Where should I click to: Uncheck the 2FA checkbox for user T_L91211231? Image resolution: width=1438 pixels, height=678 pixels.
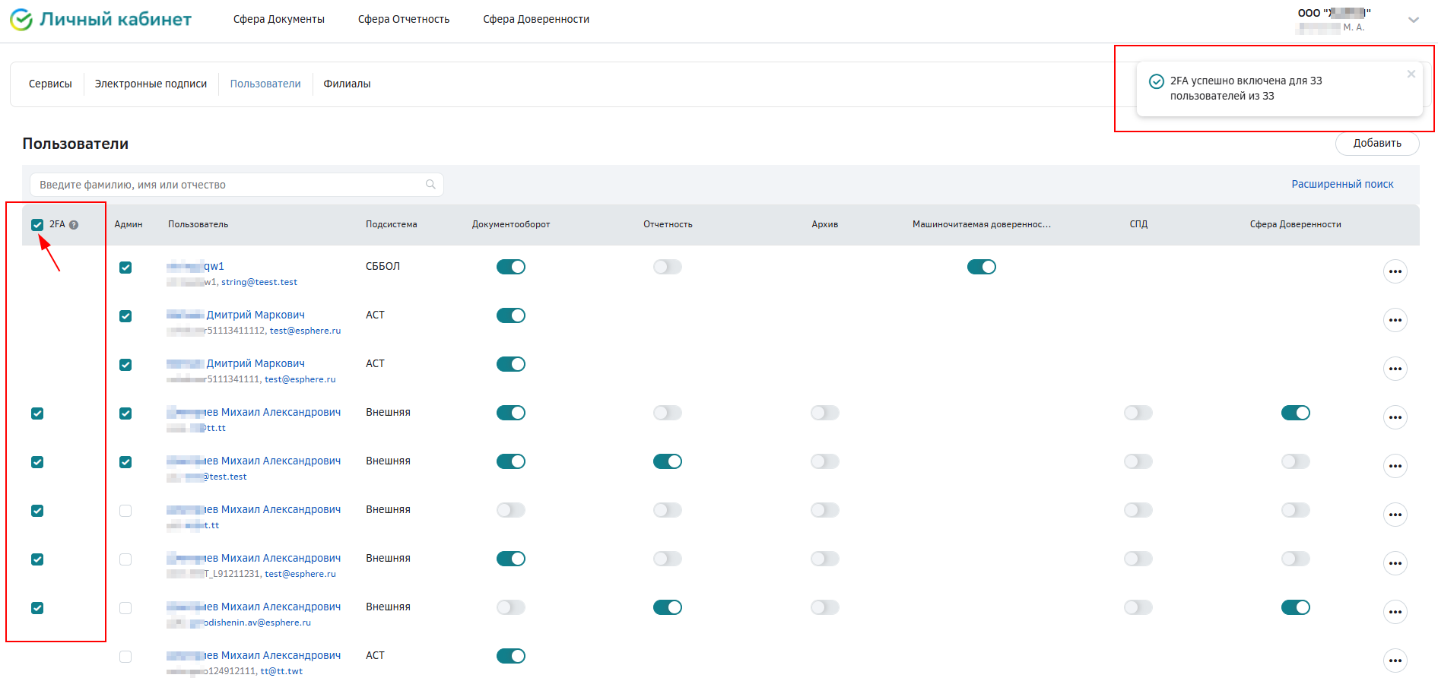[x=37, y=559]
